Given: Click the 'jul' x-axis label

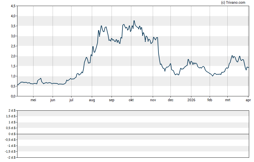Looking at the screenshot, I should (71, 100).
